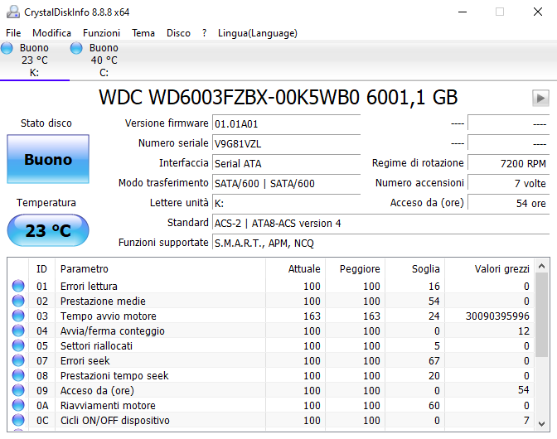Screen dimensions: 557x439
Task: Open the Disco menu
Action: 179,33
